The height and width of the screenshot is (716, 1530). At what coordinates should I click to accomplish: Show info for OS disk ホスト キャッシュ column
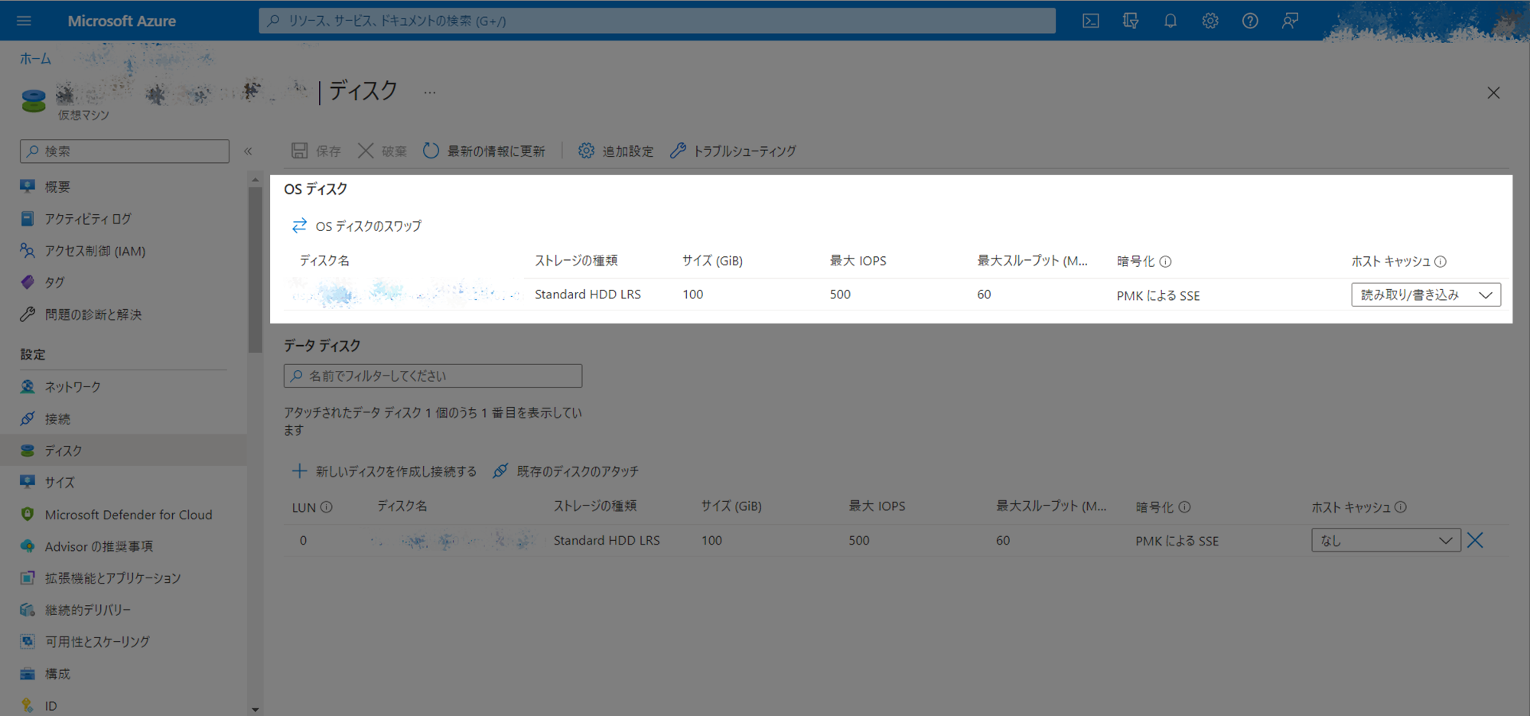1440,262
